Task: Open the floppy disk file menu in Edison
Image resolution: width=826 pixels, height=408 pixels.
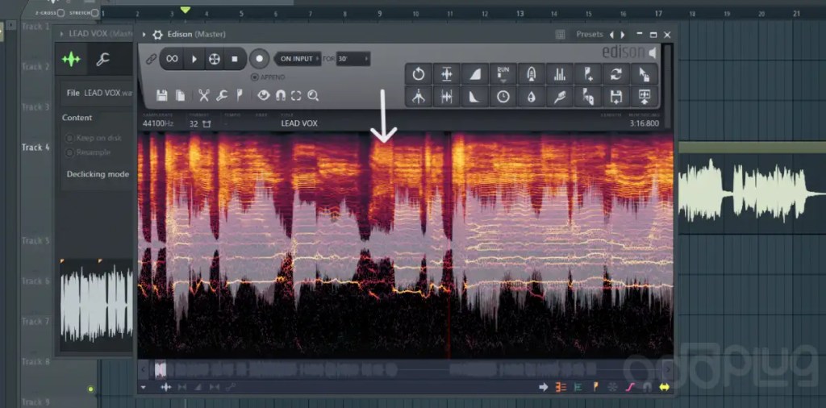Action: [161, 95]
